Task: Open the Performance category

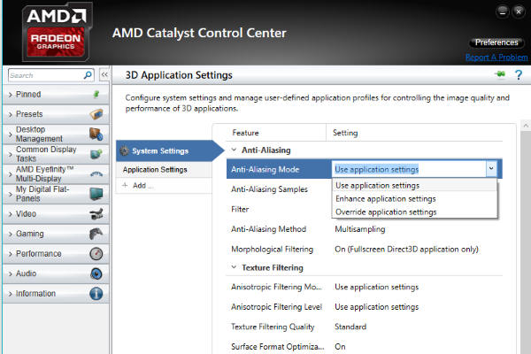Action: tap(56, 254)
